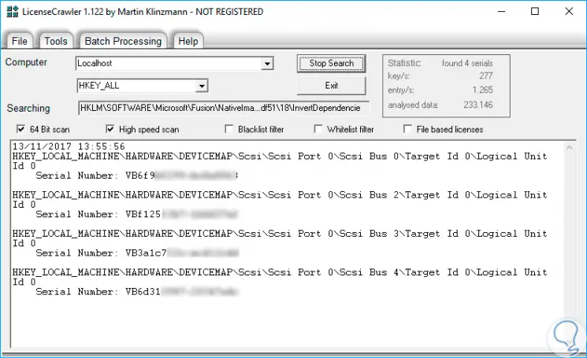This screenshot has width=587, height=358.
Task: Open the File tab
Action: pos(20,41)
